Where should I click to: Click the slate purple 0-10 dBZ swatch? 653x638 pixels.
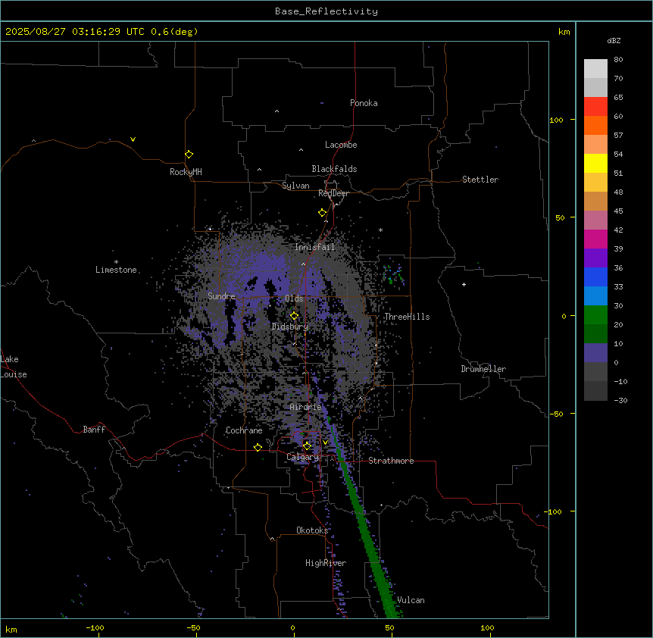595,353
